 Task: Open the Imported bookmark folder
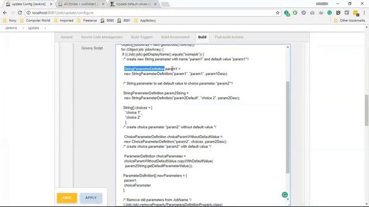63,21
